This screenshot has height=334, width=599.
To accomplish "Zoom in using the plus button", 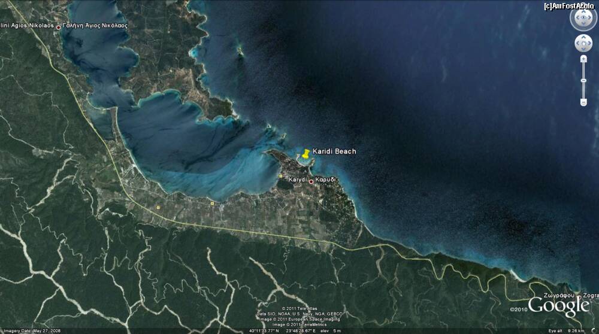I will [583, 59].
